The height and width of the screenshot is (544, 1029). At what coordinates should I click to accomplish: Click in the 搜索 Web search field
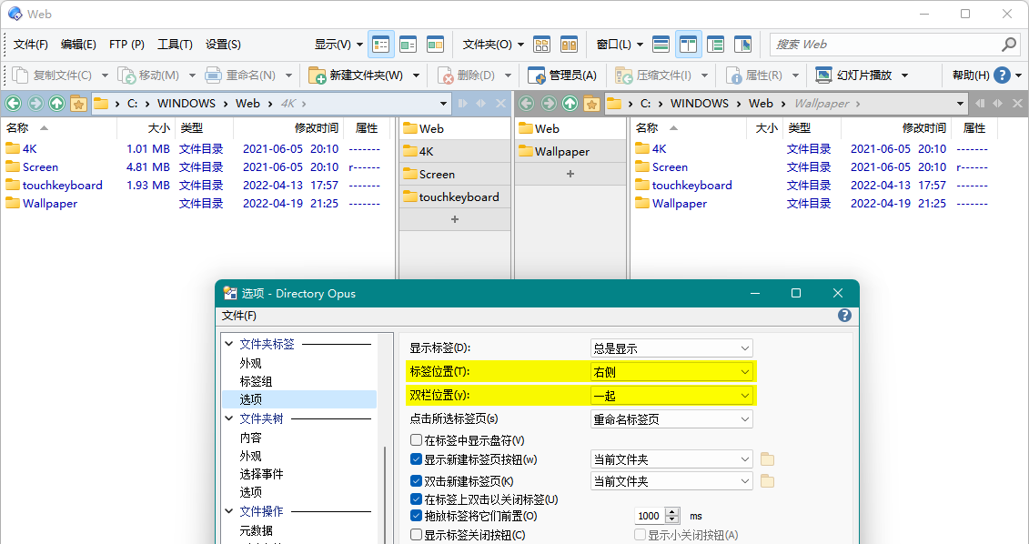883,44
